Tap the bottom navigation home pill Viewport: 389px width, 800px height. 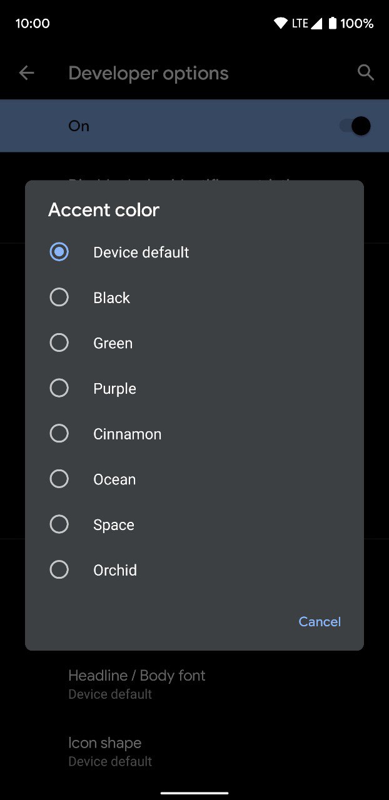point(194,792)
